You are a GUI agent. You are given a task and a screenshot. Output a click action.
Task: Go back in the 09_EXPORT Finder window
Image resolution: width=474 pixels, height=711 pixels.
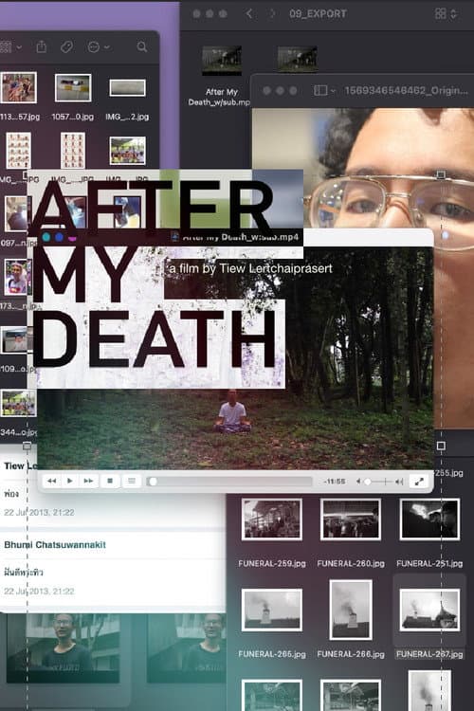(x=248, y=13)
